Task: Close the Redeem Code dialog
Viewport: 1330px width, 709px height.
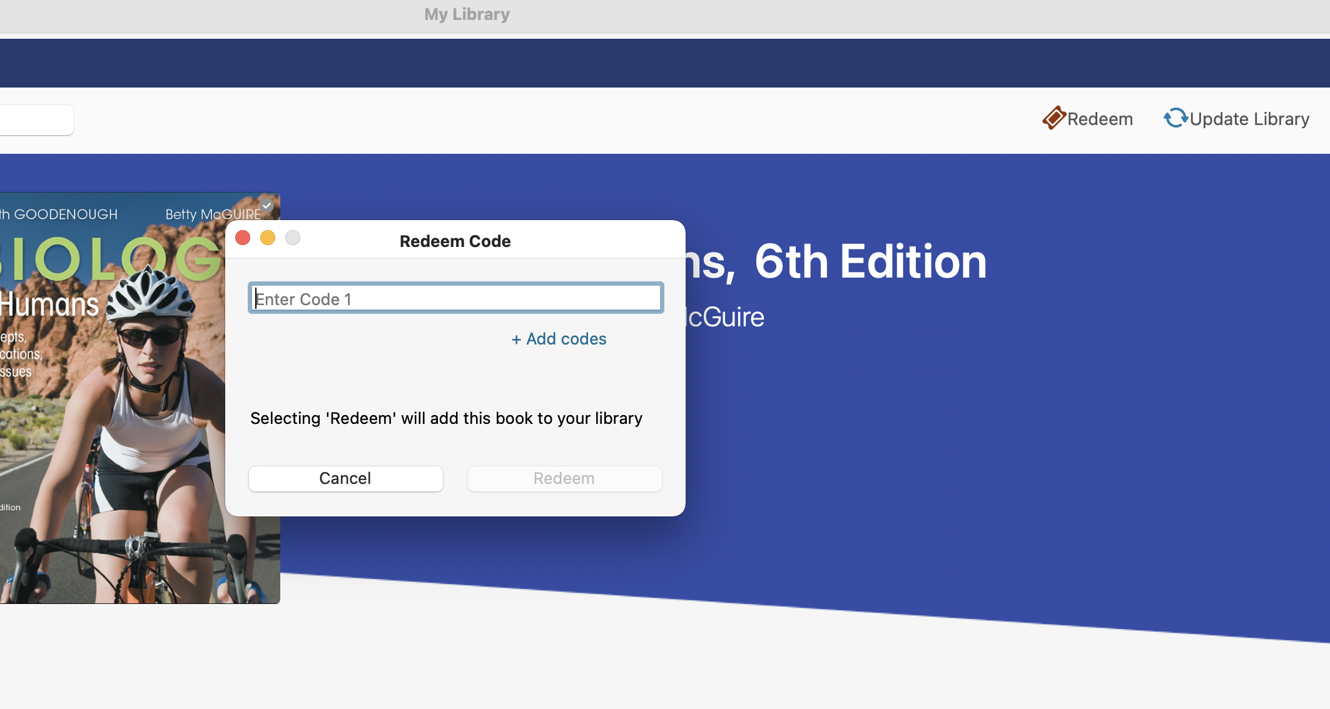Action: tap(243, 238)
